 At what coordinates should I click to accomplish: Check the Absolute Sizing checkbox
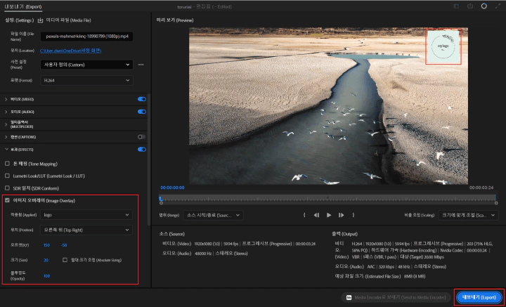click(x=65, y=260)
